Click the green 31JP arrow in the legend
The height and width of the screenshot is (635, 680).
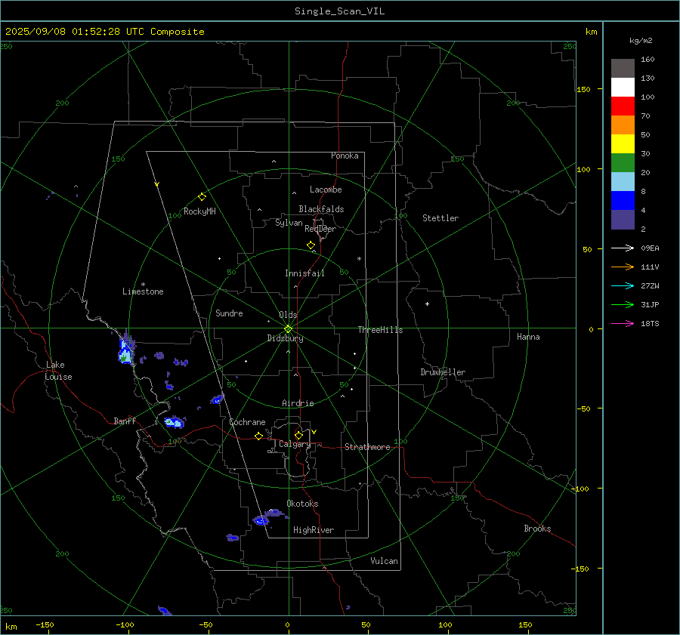point(623,305)
